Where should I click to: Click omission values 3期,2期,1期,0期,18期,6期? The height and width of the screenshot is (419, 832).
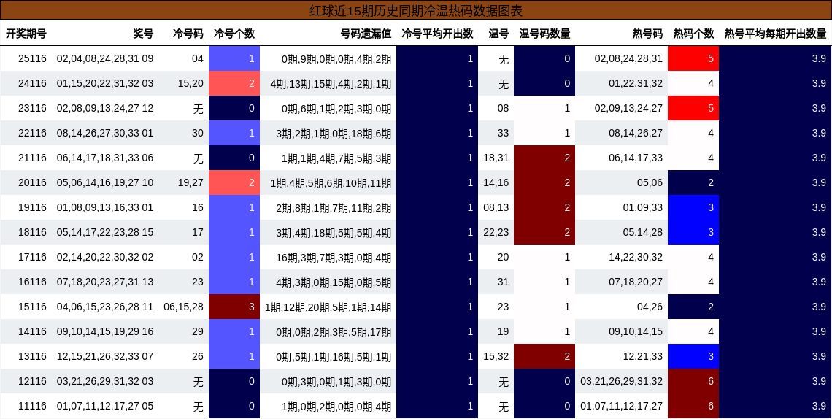pos(334,133)
